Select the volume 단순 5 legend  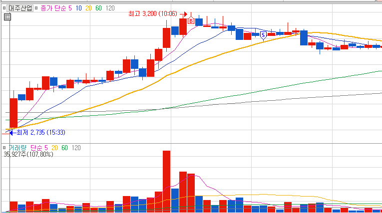click(x=39, y=148)
